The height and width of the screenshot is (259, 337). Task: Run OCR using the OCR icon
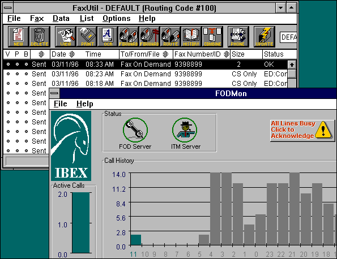[108, 37]
